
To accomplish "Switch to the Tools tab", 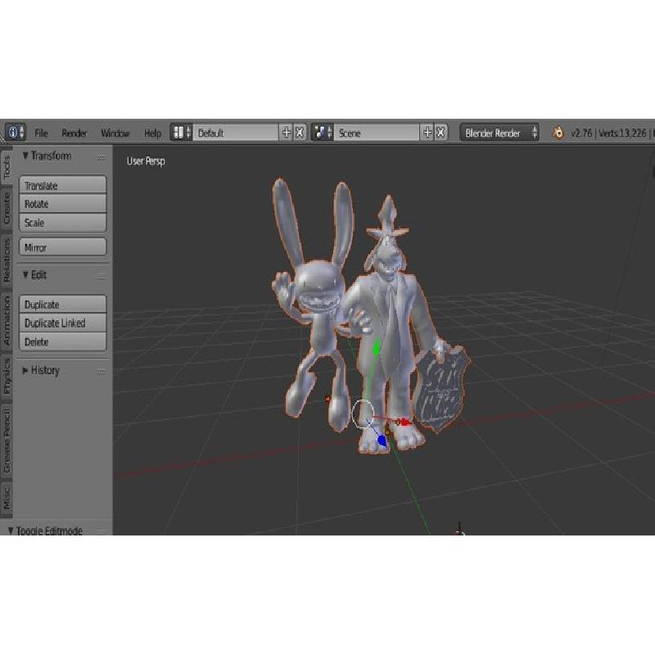I will [7, 168].
